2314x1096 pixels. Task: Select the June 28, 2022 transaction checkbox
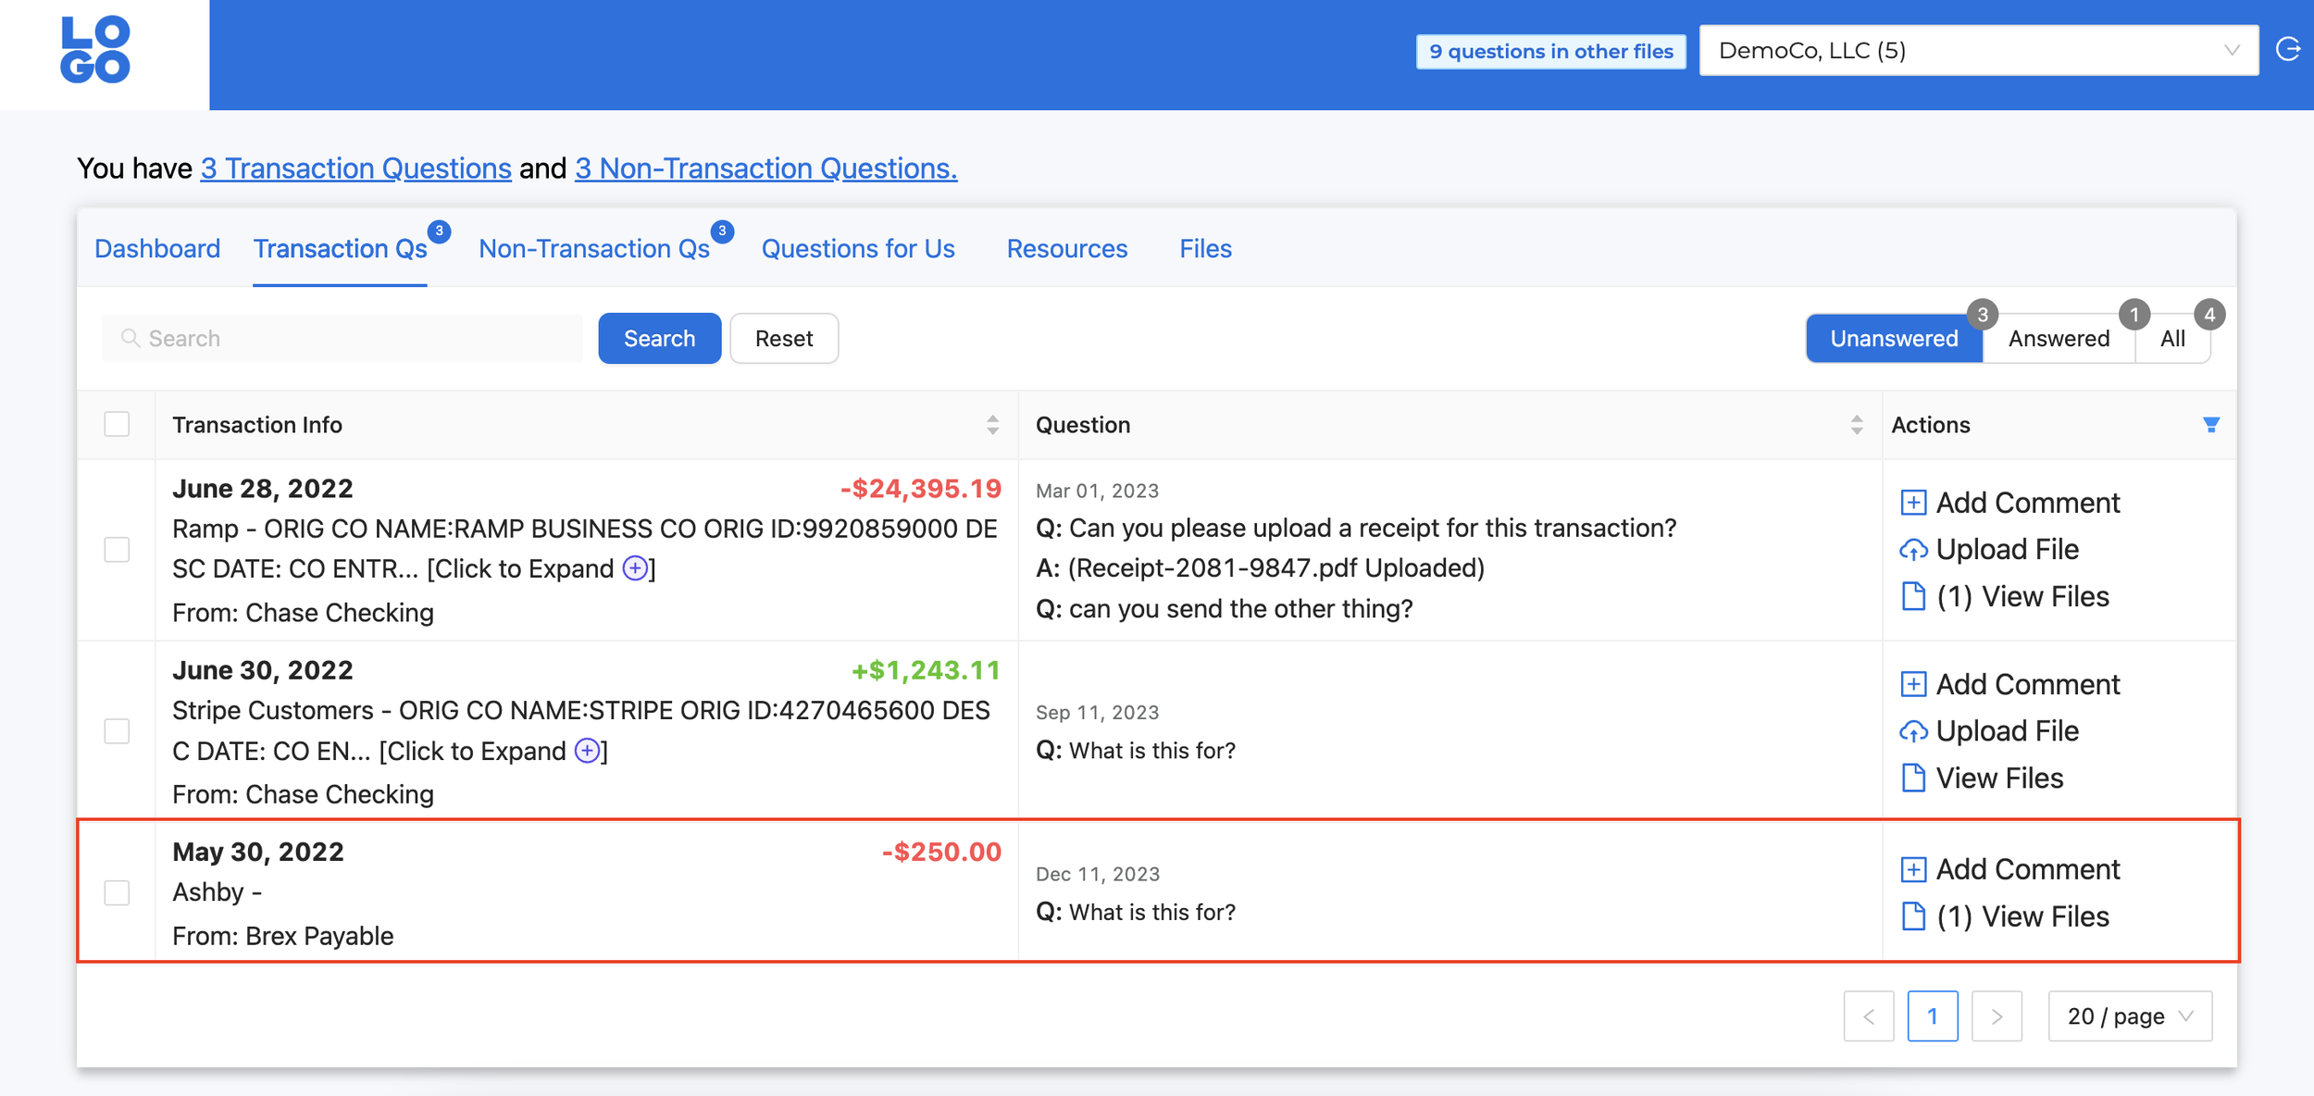[x=117, y=550]
